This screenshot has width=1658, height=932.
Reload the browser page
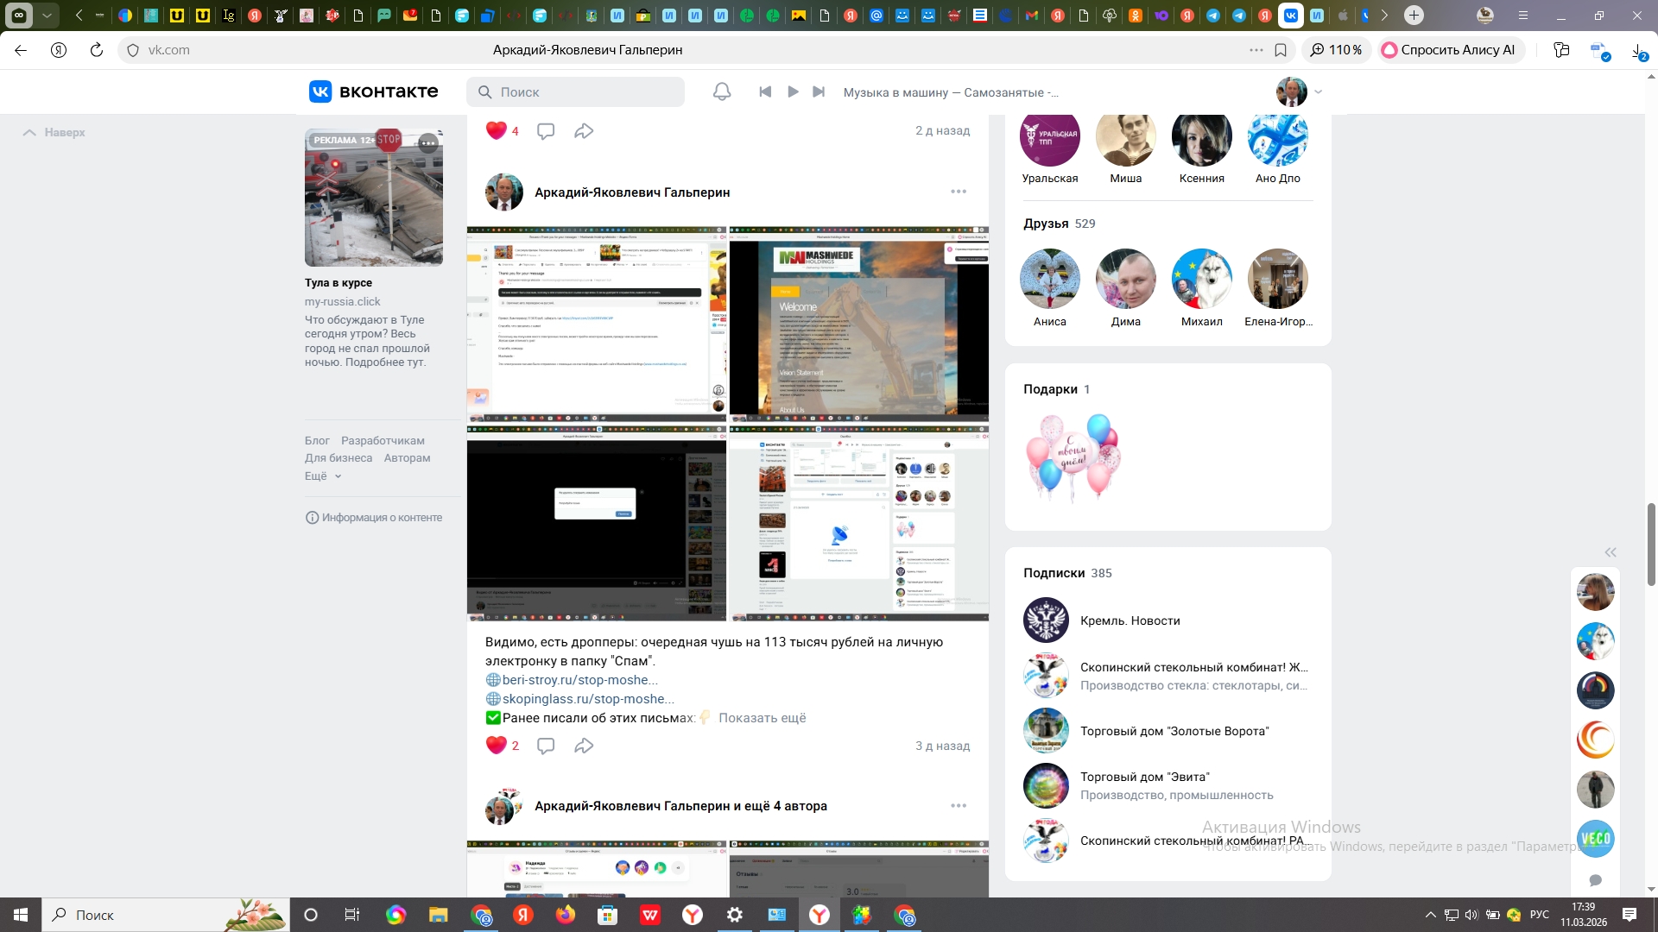pyautogui.click(x=97, y=50)
